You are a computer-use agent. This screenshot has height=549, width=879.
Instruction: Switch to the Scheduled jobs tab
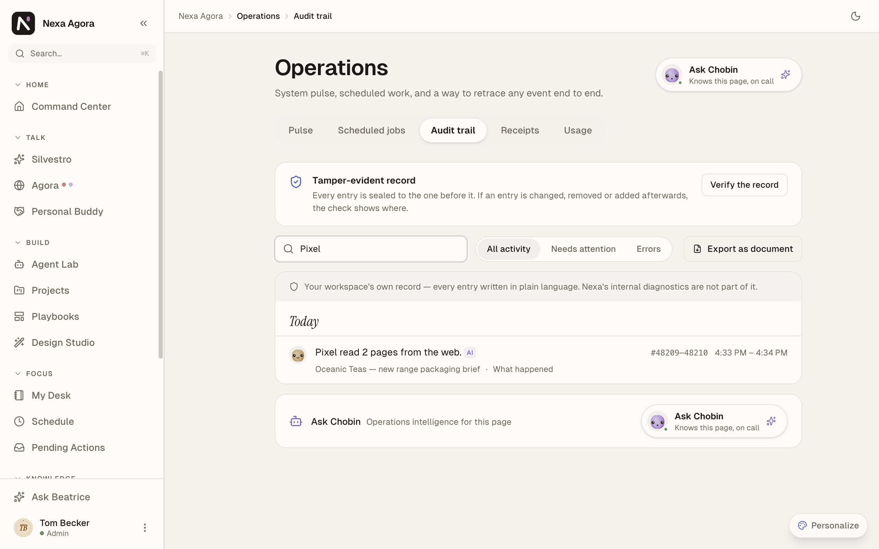pyautogui.click(x=371, y=130)
